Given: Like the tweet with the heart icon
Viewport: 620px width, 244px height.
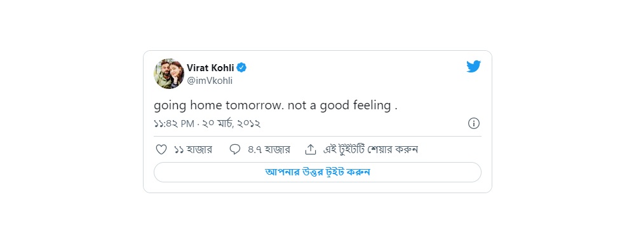Looking at the screenshot, I should click(161, 149).
